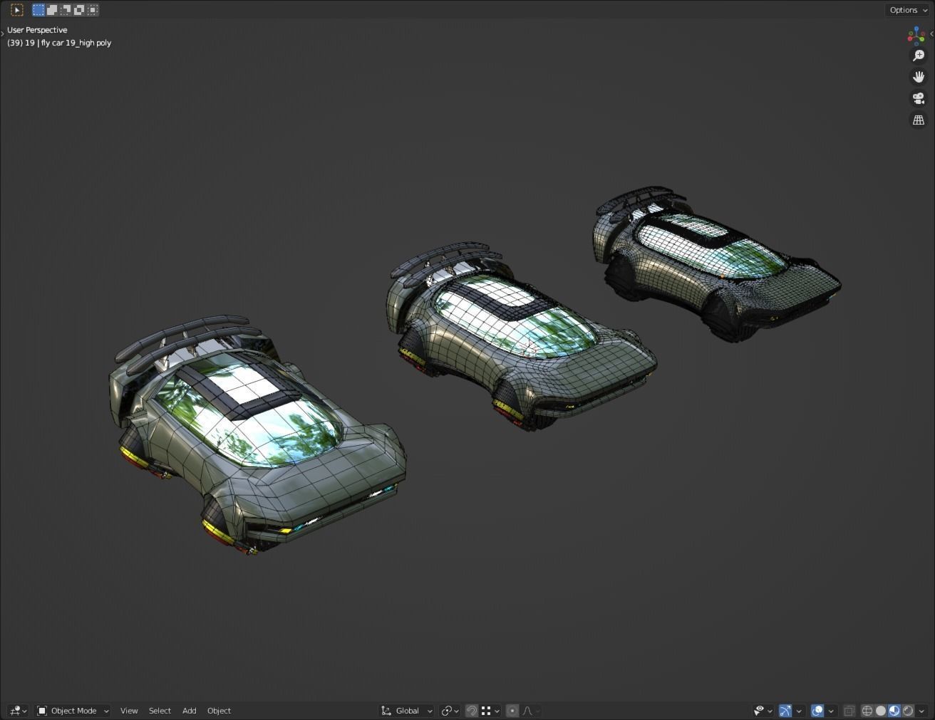935x720 pixels.
Task: Open the overlays options dropdown arrow
Action: click(x=831, y=711)
